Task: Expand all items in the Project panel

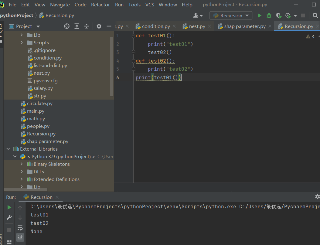Action: [x=77, y=26]
